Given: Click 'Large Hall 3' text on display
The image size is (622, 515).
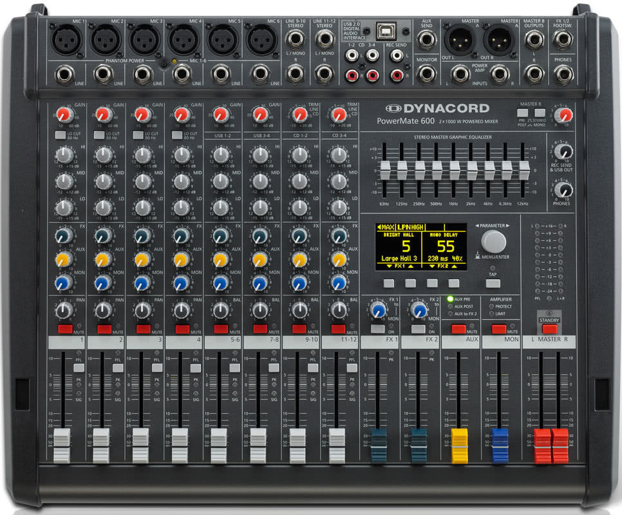Looking at the screenshot, I should point(399,259).
